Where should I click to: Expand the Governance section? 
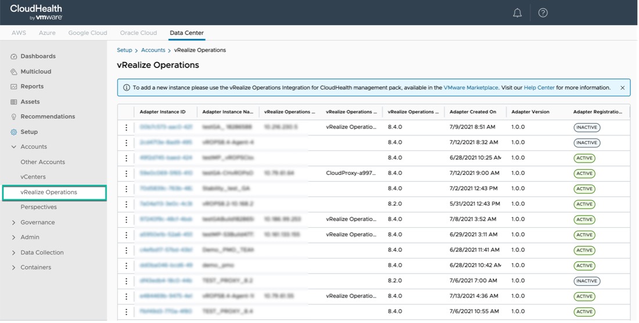[14, 222]
